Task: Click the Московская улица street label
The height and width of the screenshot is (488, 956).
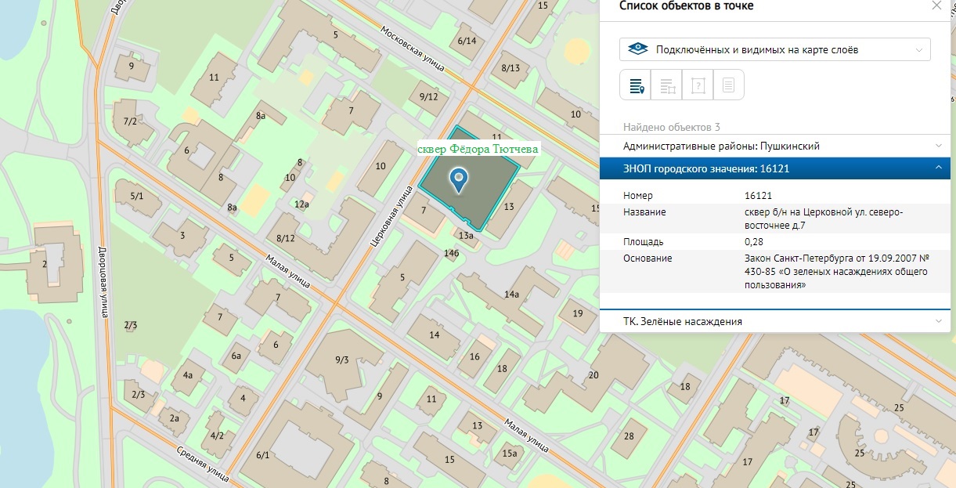Action: click(412, 44)
